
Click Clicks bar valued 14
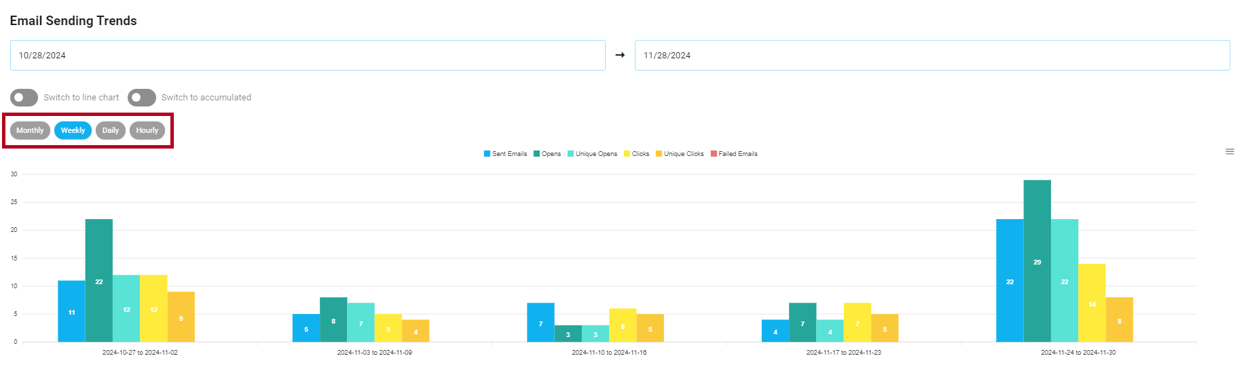click(1092, 303)
